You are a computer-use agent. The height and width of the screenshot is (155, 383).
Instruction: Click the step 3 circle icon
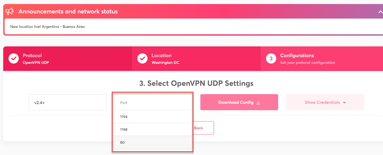coord(271,58)
